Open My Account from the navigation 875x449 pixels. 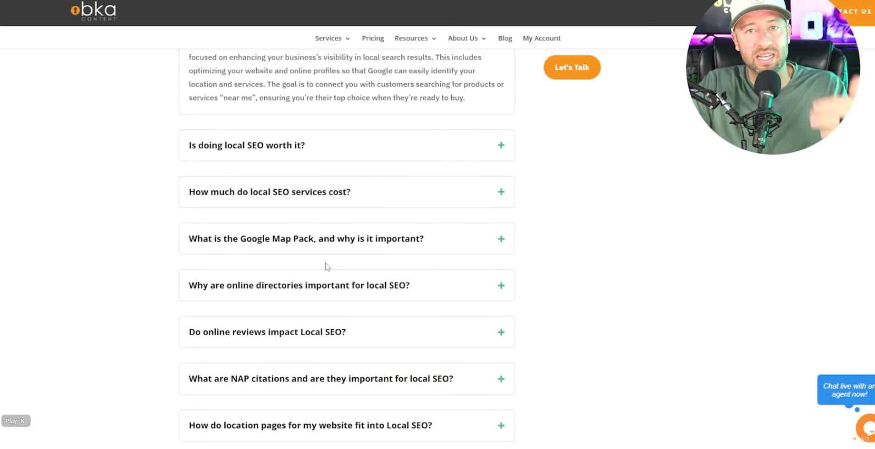click(542, 38)
